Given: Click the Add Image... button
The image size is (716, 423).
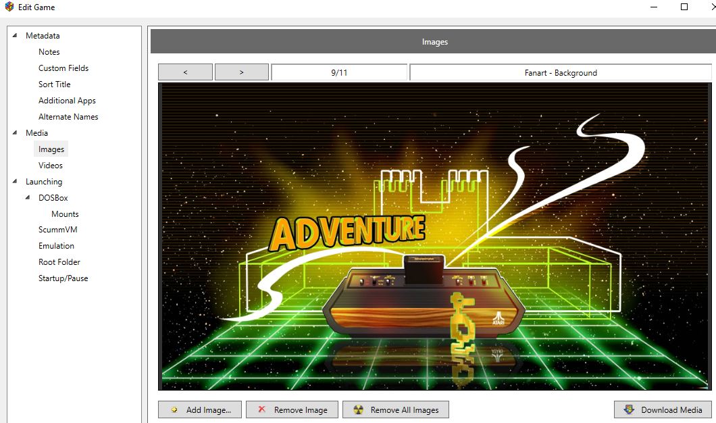Looking at the screenshot, I should [199, 409].
